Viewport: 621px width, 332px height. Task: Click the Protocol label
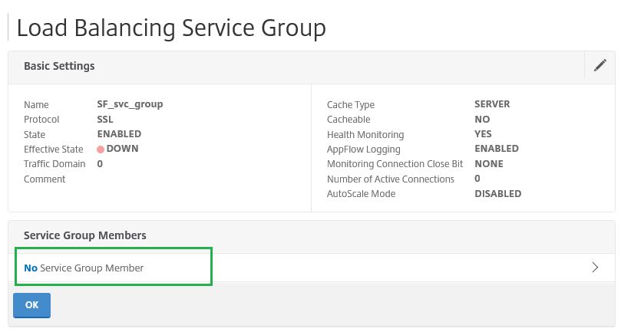[x=41, y=120]
